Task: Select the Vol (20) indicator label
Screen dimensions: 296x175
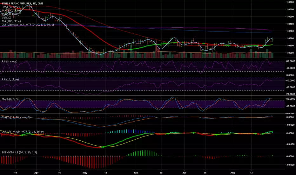Action: 6,17
